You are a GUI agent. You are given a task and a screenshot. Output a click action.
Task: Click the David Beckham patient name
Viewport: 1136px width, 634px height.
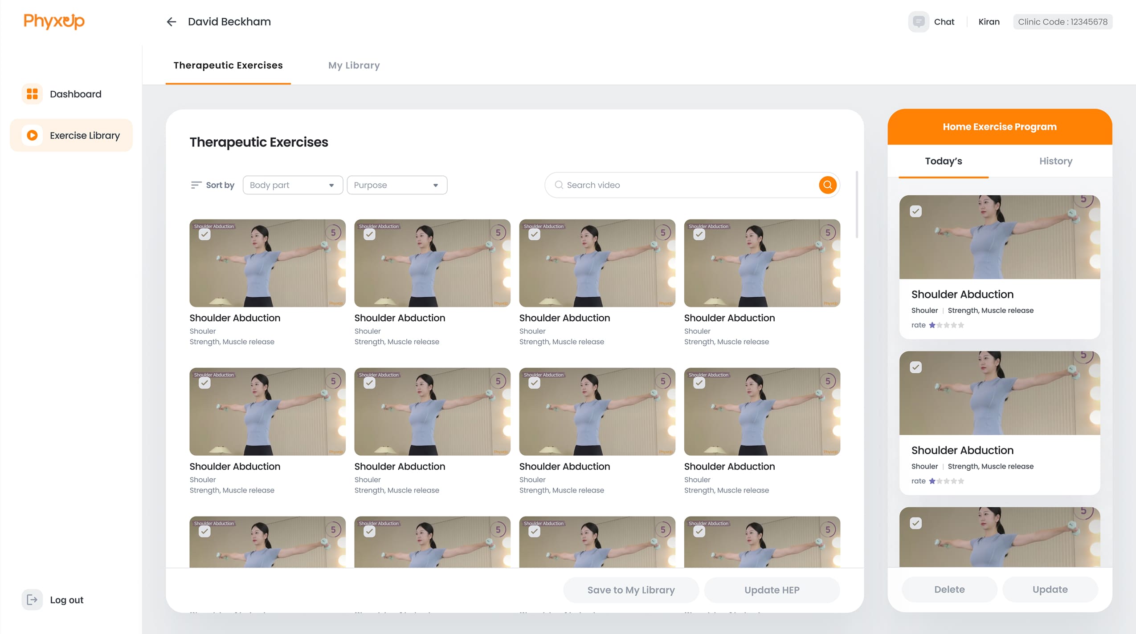coord(229,22)
